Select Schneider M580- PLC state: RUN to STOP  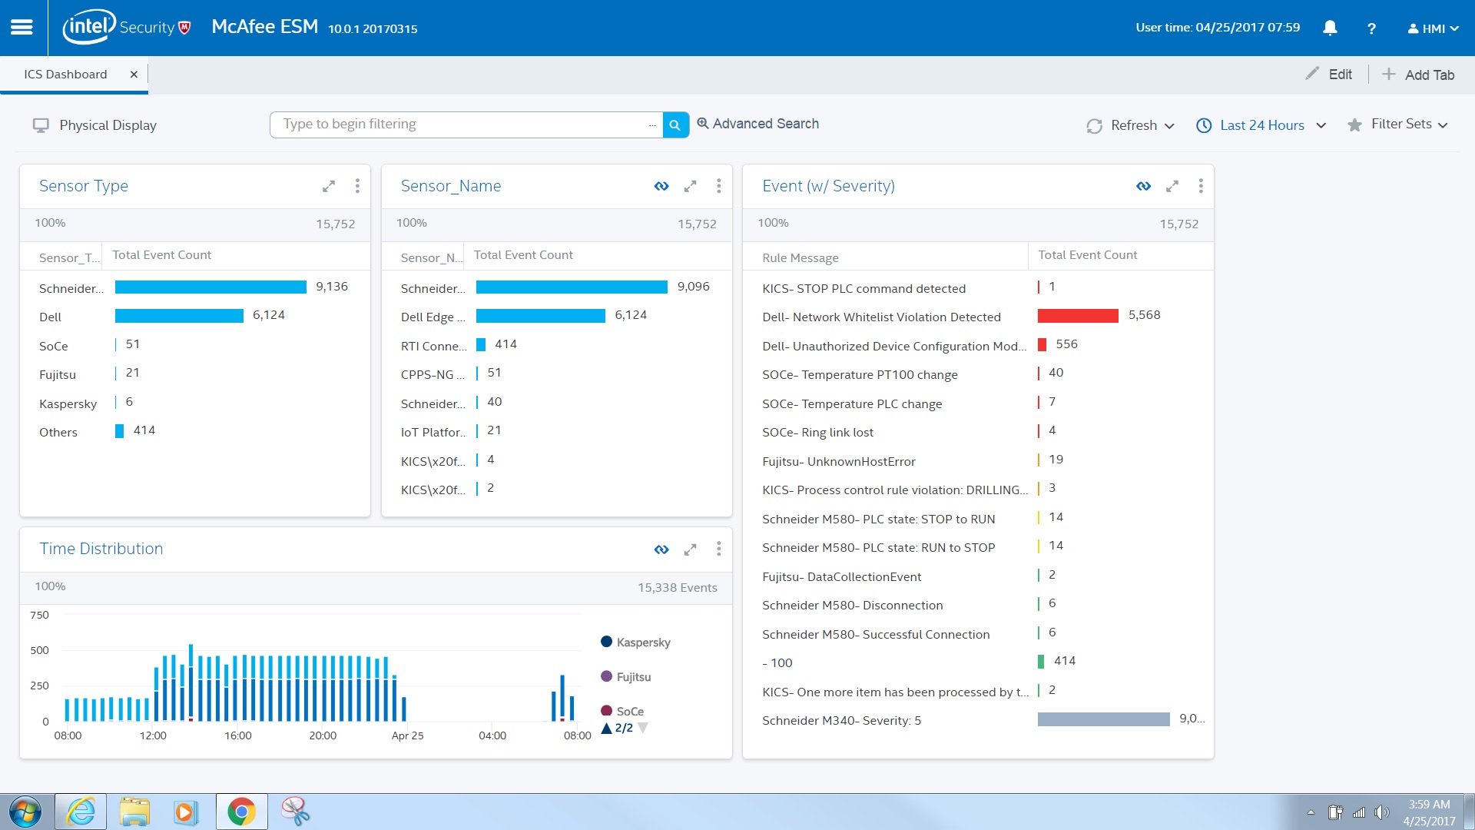[978, 547]
